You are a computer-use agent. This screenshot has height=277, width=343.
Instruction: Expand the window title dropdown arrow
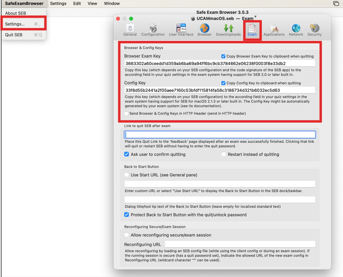(255, 17)
